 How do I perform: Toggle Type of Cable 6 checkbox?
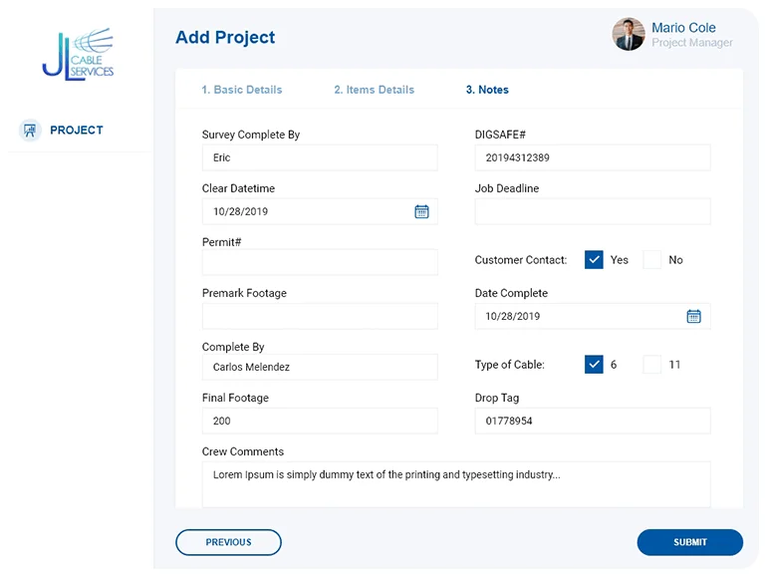594,365
